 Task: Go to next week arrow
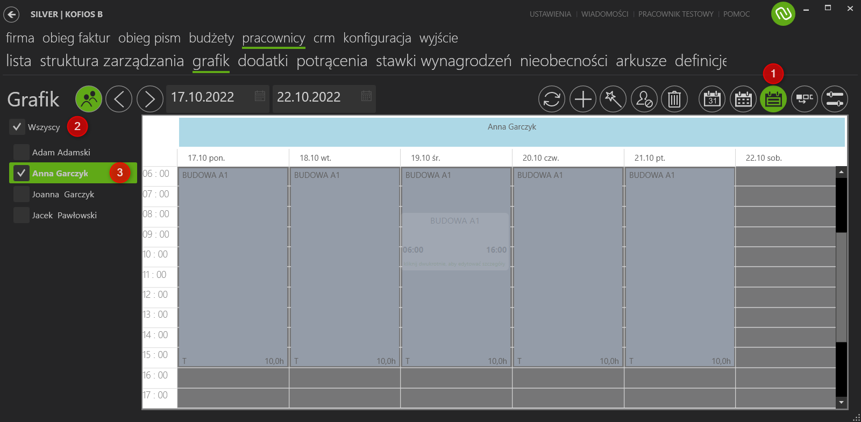click(150, 99)
